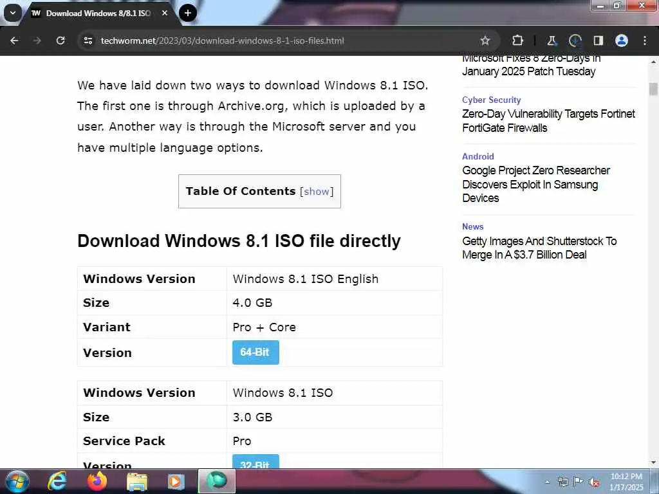Show the Table Of Contents

pos(317,192)
